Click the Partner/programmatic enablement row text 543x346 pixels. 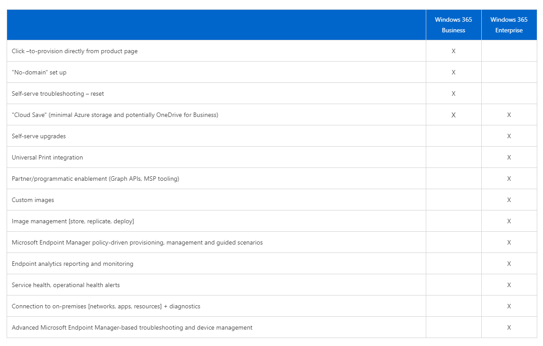pos(95,179)
